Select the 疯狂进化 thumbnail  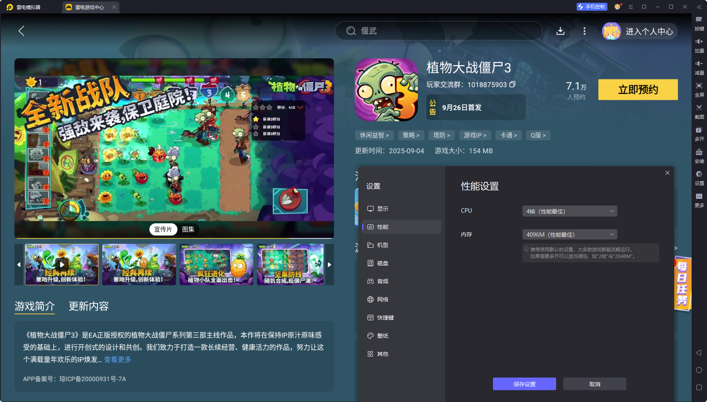click(x=216, y=264)
